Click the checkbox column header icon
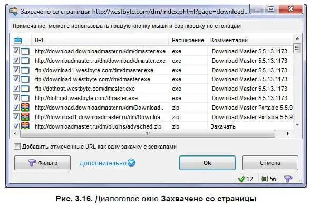This screenshot has height=205, width=310. click(17, 40)
